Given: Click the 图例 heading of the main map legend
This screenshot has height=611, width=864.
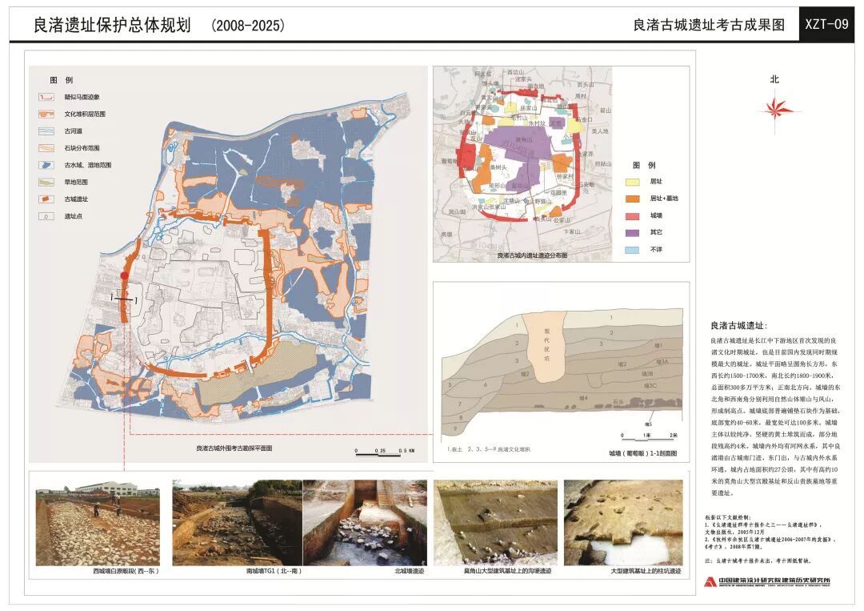Looking at the screenshot, I should (x=61, y=80).
